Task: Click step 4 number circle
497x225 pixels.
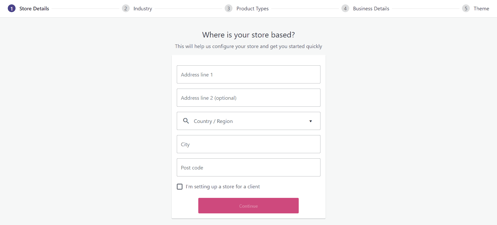Action: 345,9
